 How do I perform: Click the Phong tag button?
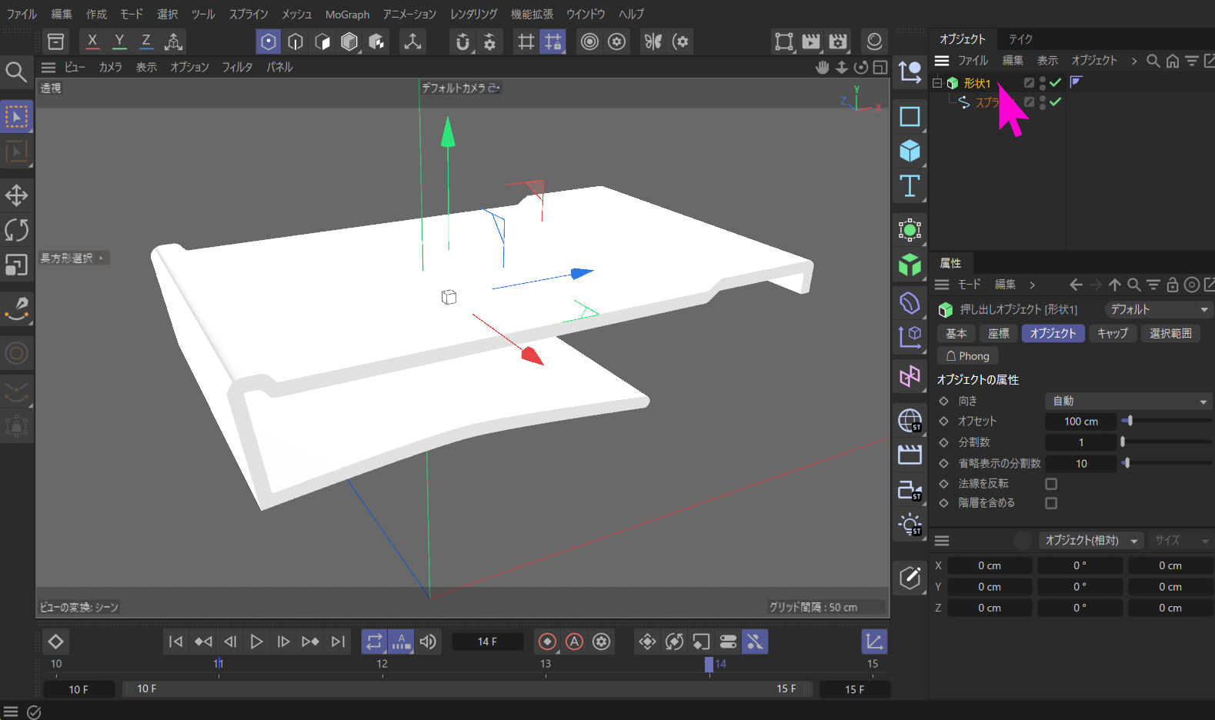(967, 356)
